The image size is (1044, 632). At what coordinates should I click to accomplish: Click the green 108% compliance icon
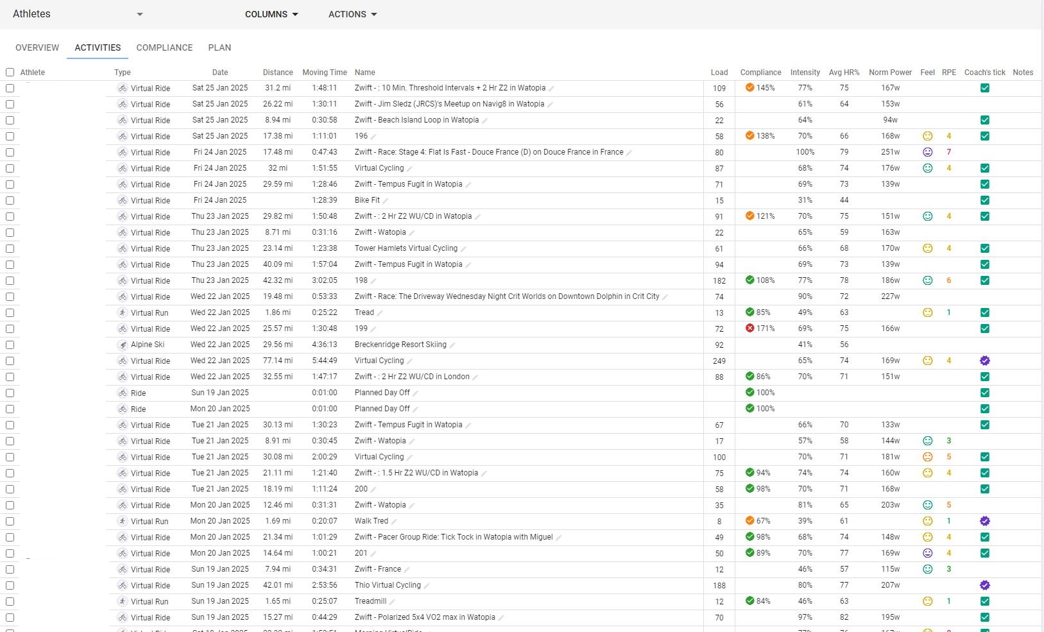pos(749,280)
